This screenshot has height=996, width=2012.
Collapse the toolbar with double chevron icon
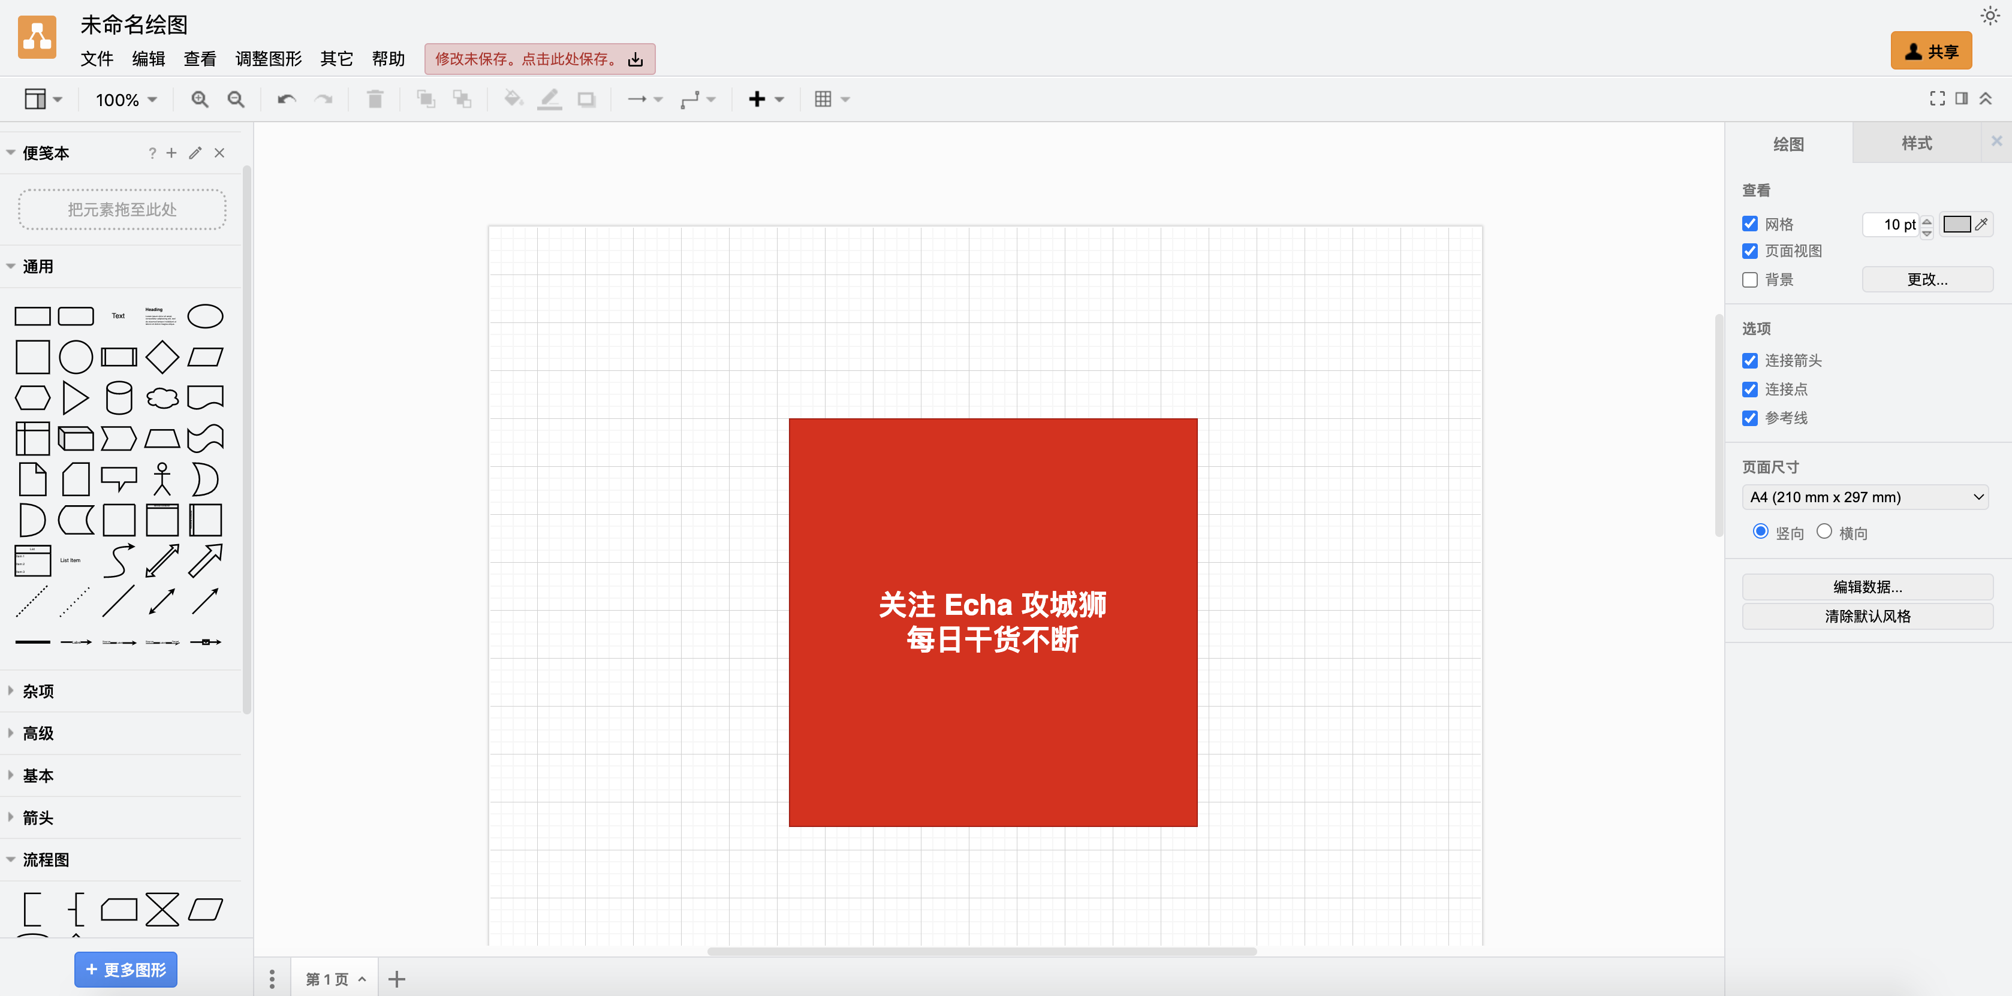point(1986,98)
